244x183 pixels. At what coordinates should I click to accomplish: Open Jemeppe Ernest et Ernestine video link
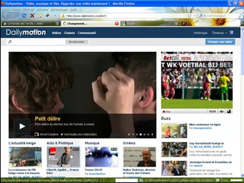[210, 162]
